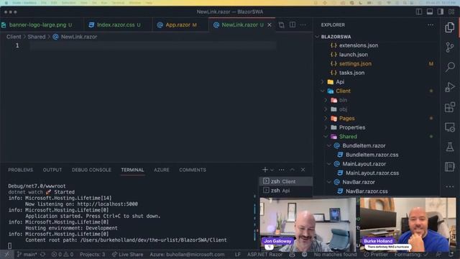Image resolution: width=460 pixels, height=259 pixels.
Task: Toggle secondary side bar visibility
Action: (441, 12)
